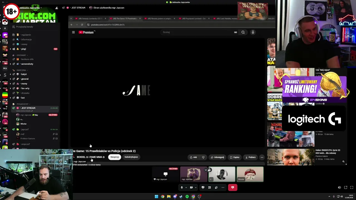Collapse the POGADUCHY category
Screen dimensions: 356x200
point(21,104)
